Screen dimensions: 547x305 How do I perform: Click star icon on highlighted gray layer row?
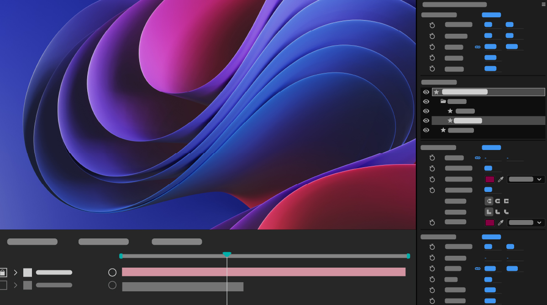tap(450, 120)
